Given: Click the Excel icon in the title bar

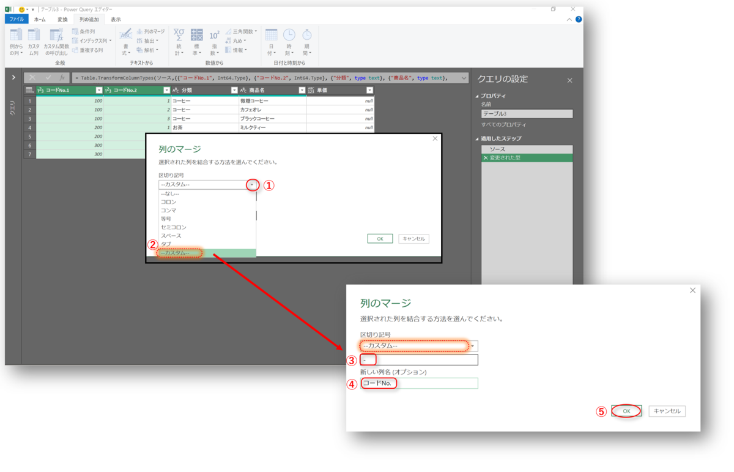Looking at the screenshot, I should [9, 9].
